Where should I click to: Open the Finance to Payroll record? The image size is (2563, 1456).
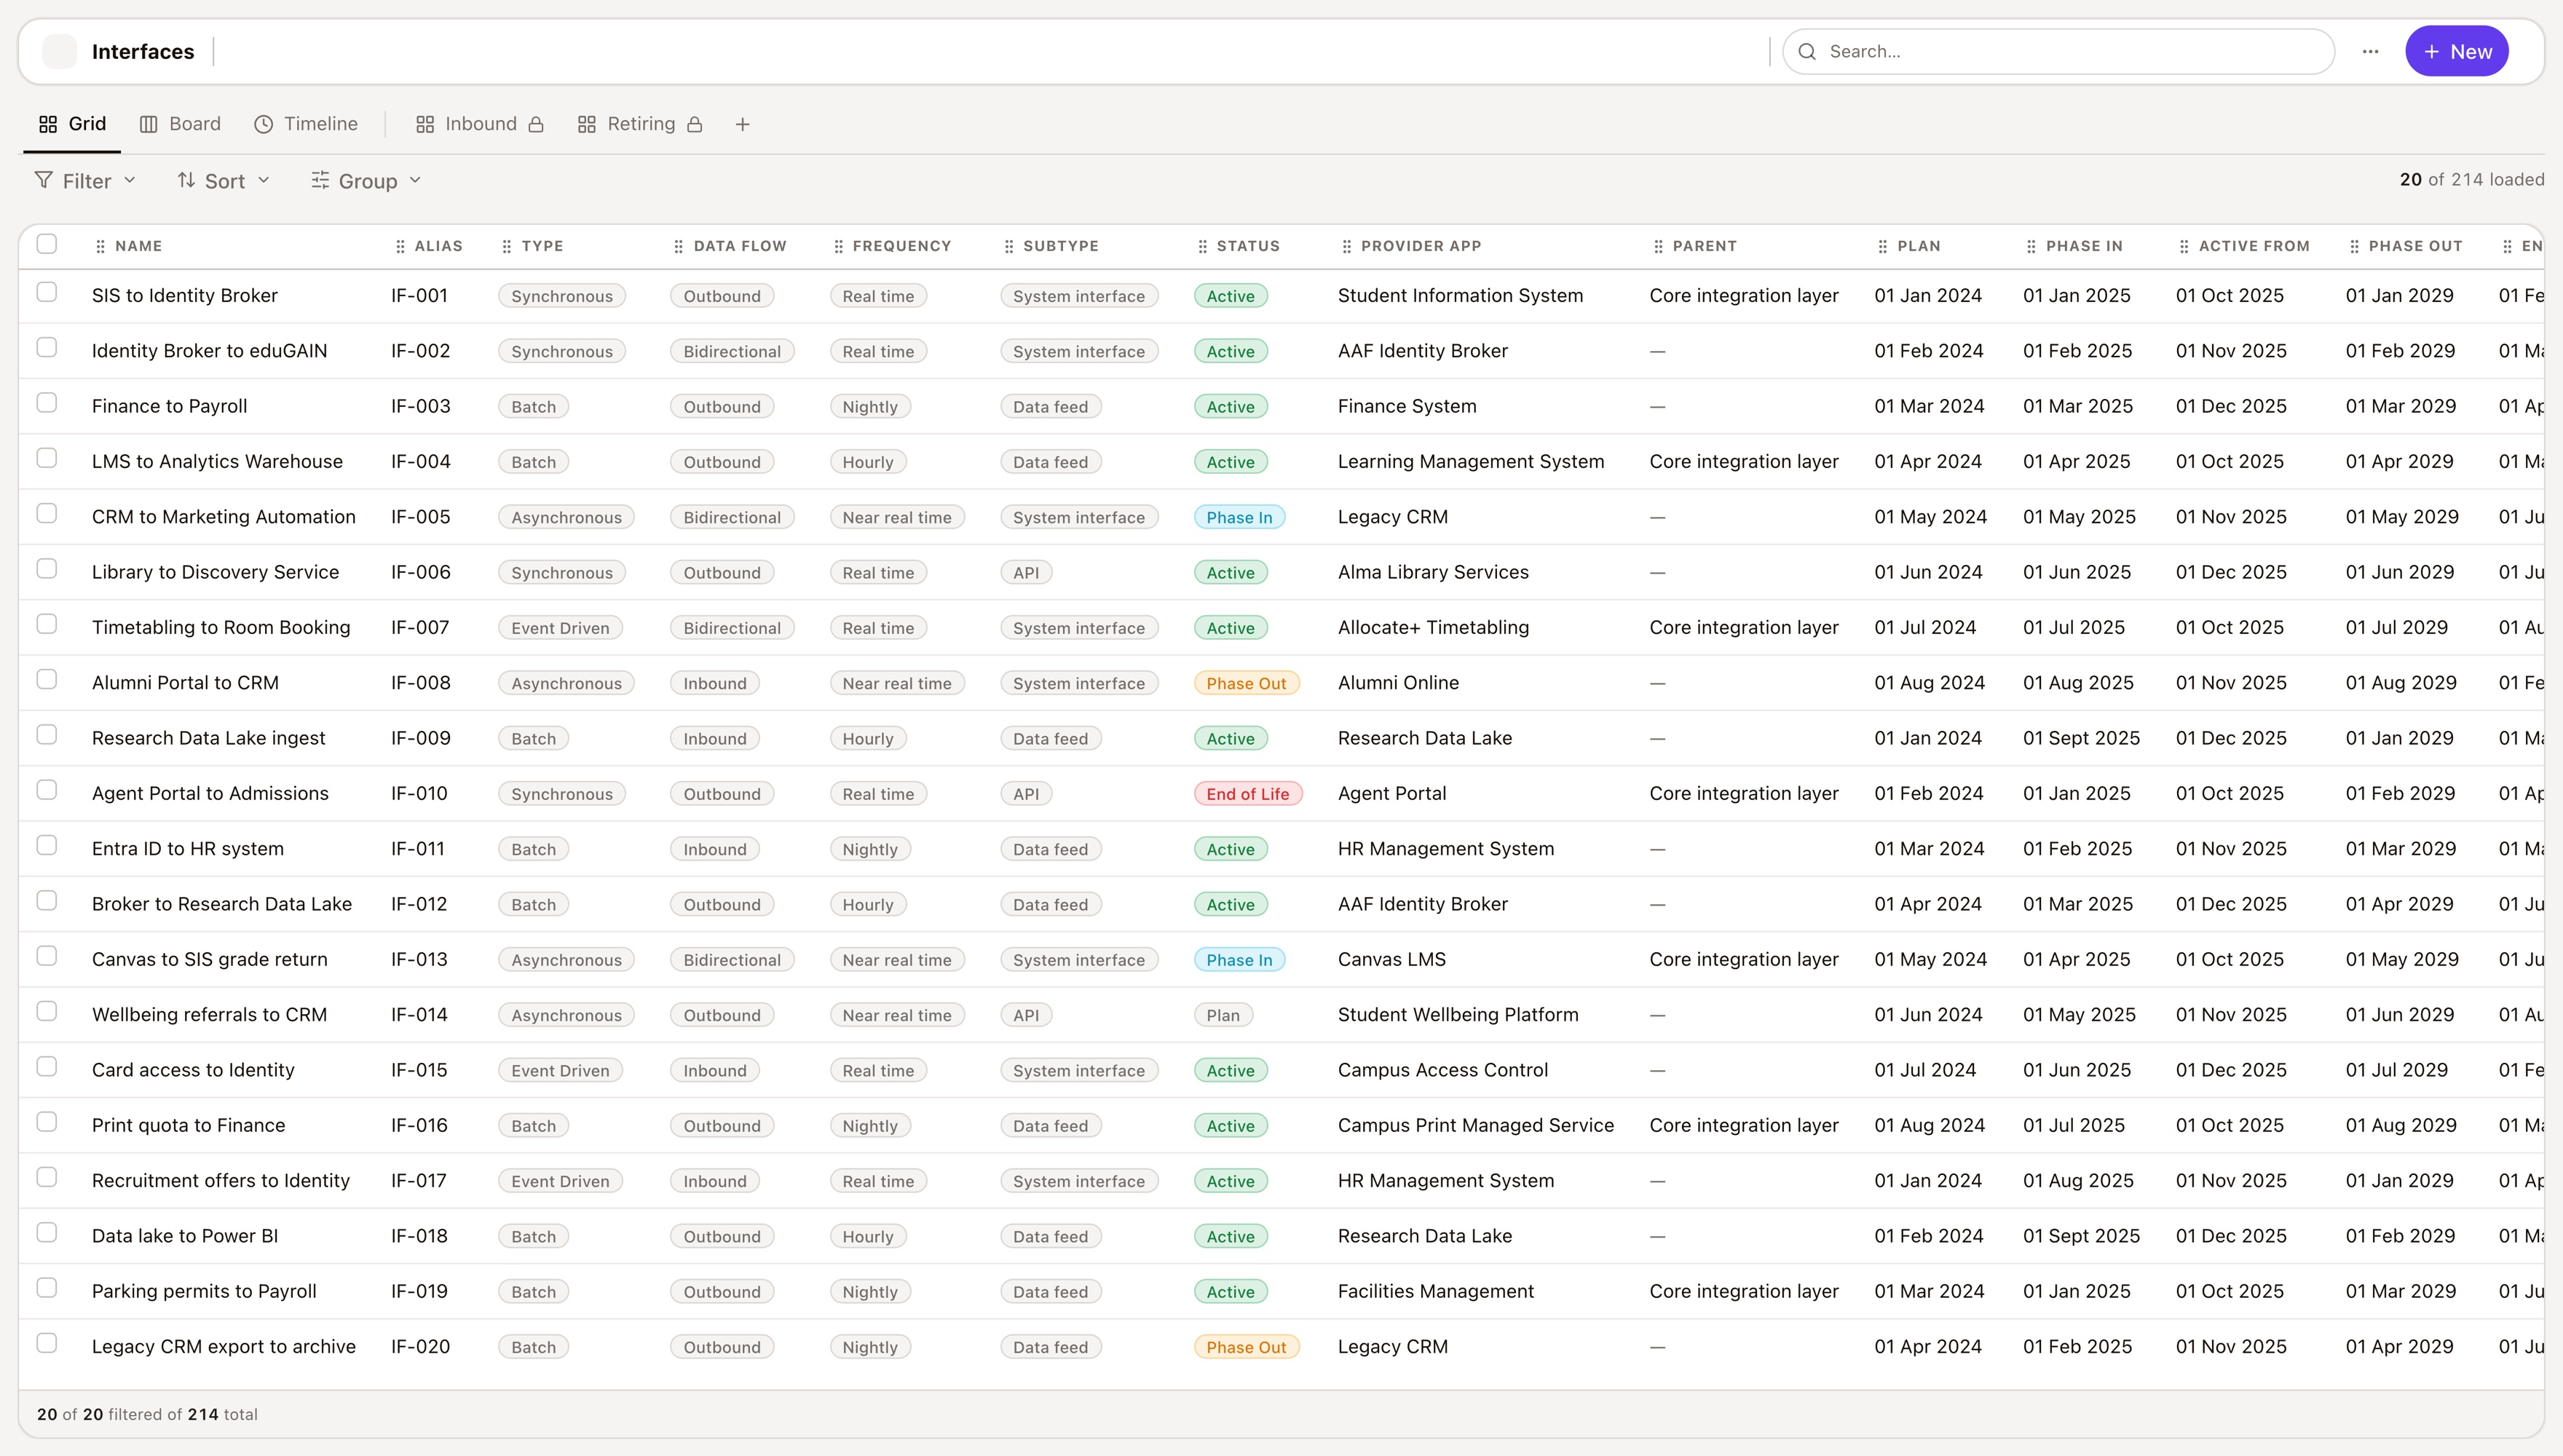click(x=169, y=406)
